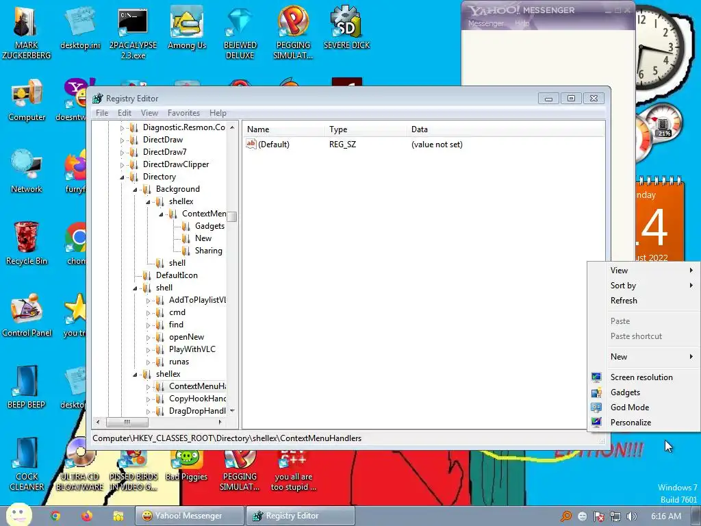Select the Network desktop icon

point(27,172)
